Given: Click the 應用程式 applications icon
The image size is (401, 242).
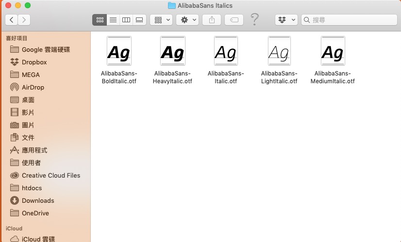Looking at the screenshot, I should (15, 150).
